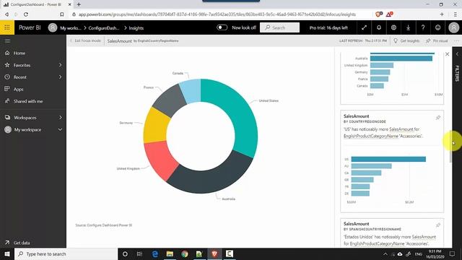Click My workspace breadcrumb
Image resolution: width=462 pixels, height=260 pixels.
coord(71,28)
